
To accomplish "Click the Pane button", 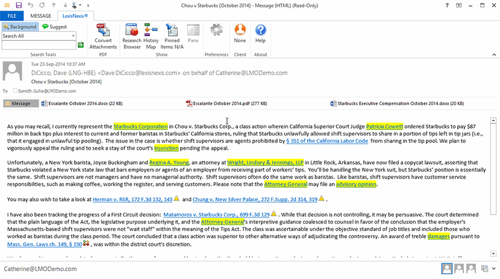I will pos(193,34).
